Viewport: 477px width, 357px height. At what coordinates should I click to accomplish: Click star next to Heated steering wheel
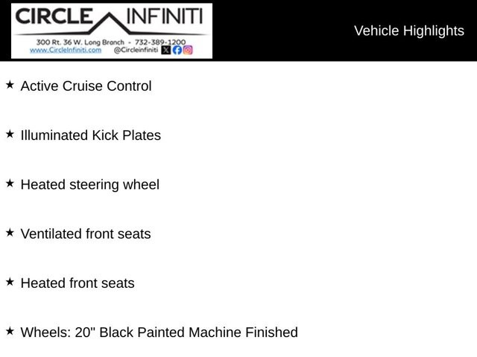10,183
